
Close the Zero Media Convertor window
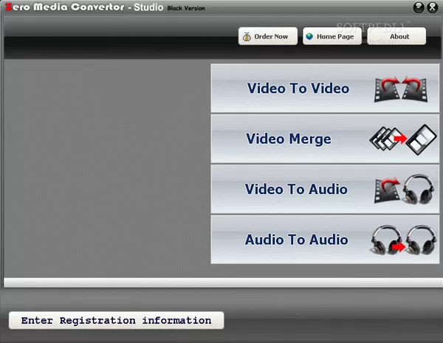point(432,7)
